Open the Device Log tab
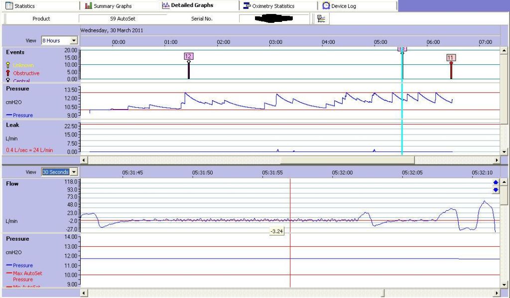The height and width of the screenshot is (298, 510). pyautogui.click(x=344, y=6)
